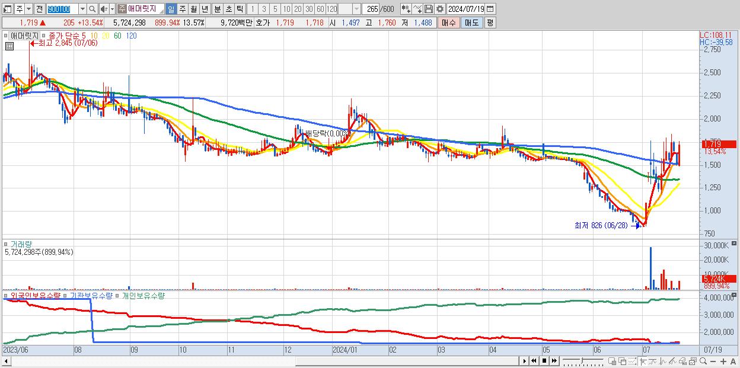The height and width of the screenshot is (368, 740).
Task: Select the 주 weekly period button
Action: point(182,9)
